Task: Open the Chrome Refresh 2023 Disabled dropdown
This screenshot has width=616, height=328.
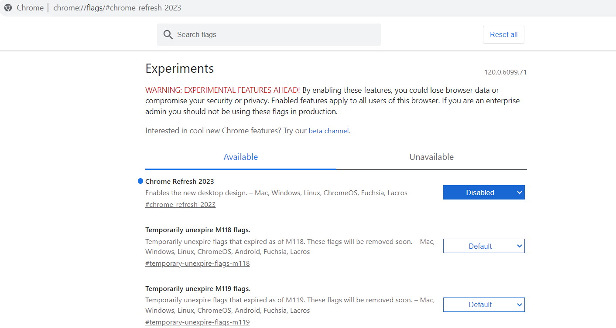Action: tap(484, 193)
